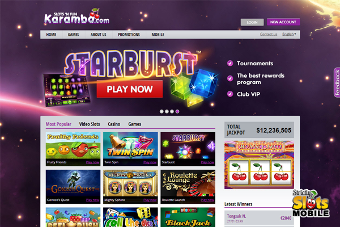The width and height of the screenshot is (340, 227).
Task: Open the Twin Spin game thumbnail
Action: click(x=130, y=149)
